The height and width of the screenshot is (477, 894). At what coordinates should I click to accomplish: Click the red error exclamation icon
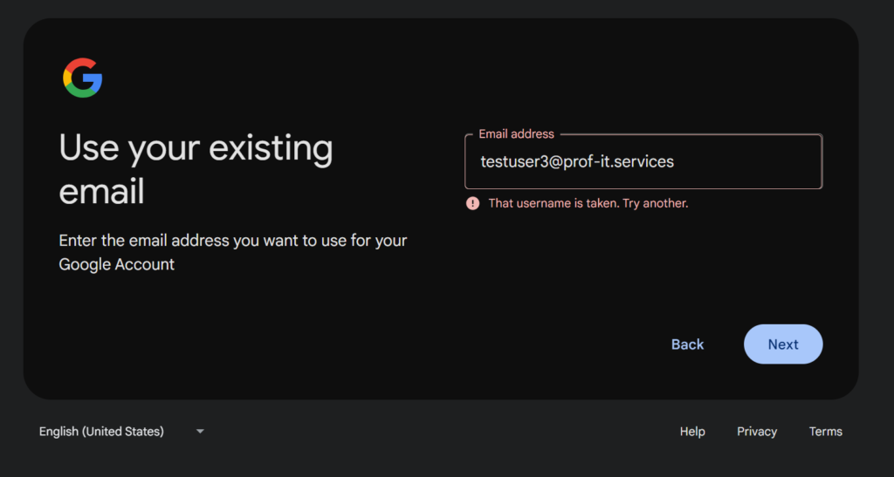473,203
